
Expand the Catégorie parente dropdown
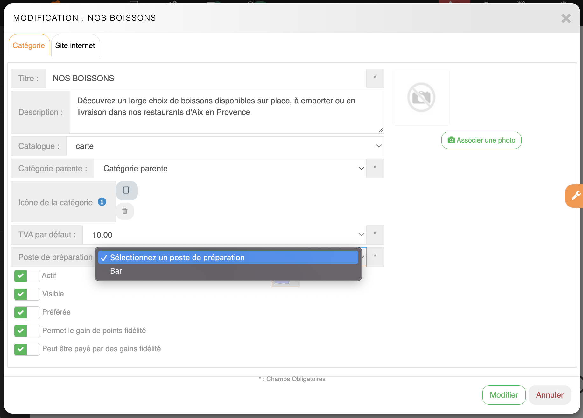(x=230, y=169)
